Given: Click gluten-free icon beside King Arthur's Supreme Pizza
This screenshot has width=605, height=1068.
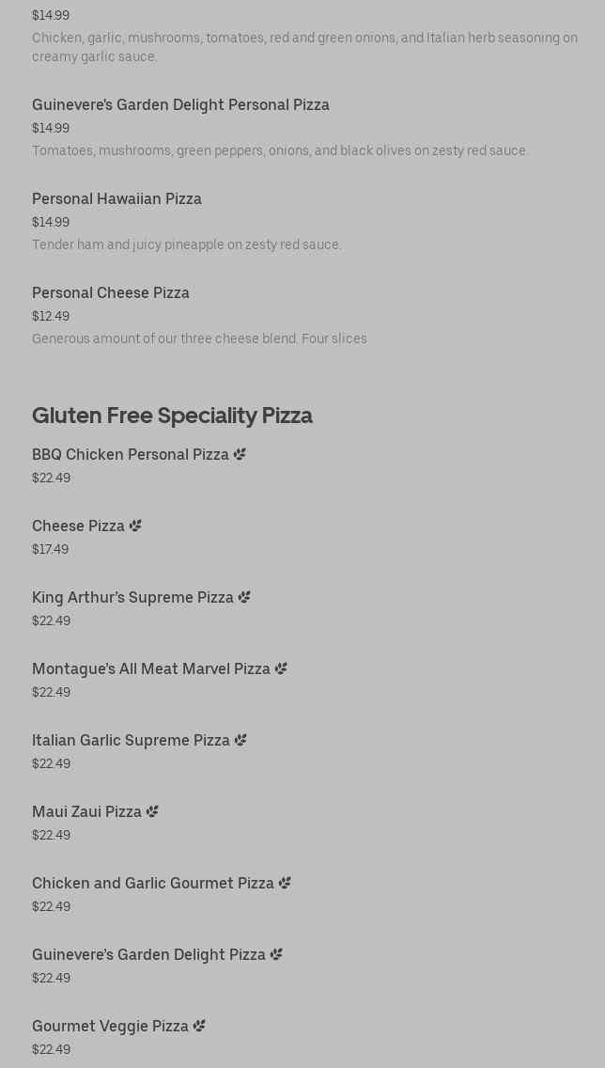Looking at the screenshot, I should click(244, 597).
